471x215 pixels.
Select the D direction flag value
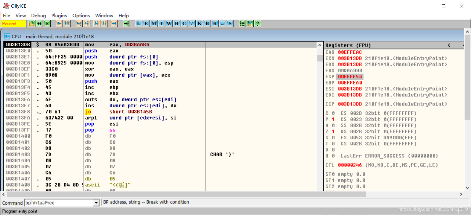[x=333, y=150]
